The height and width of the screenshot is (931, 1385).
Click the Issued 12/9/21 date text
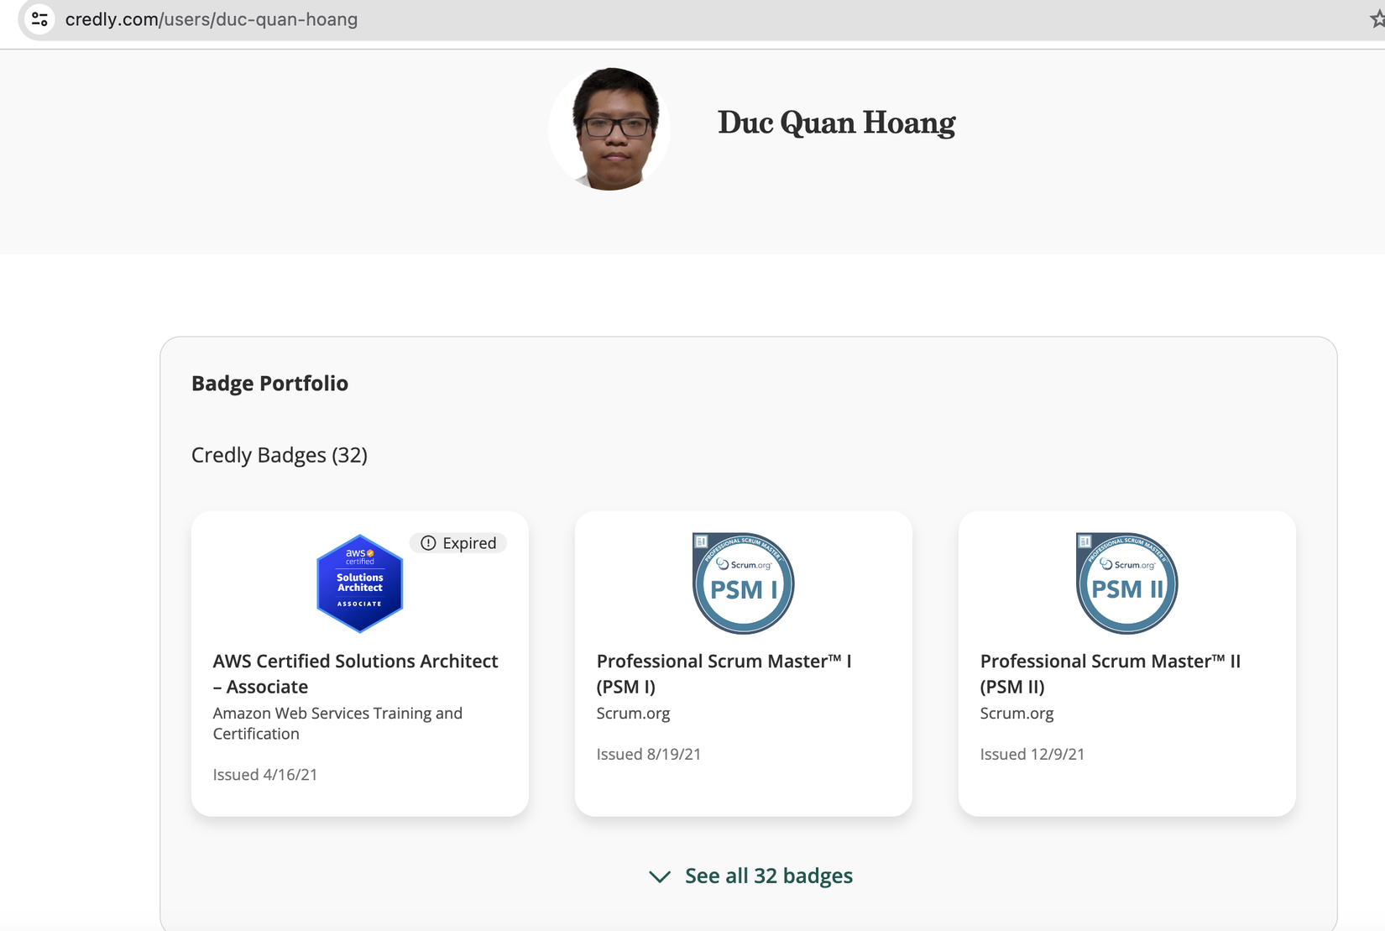[x=1032, y=754]
